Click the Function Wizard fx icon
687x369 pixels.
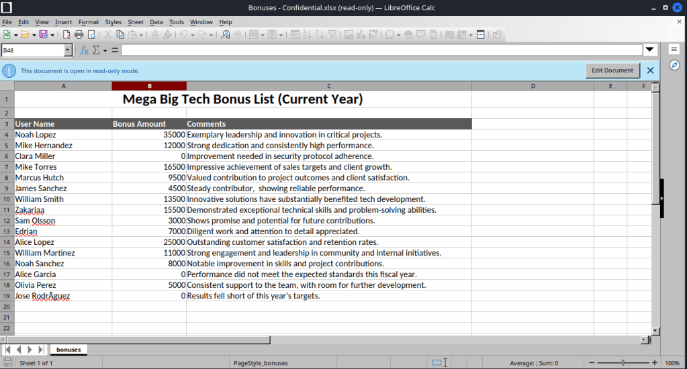click(x=85, y=50)
